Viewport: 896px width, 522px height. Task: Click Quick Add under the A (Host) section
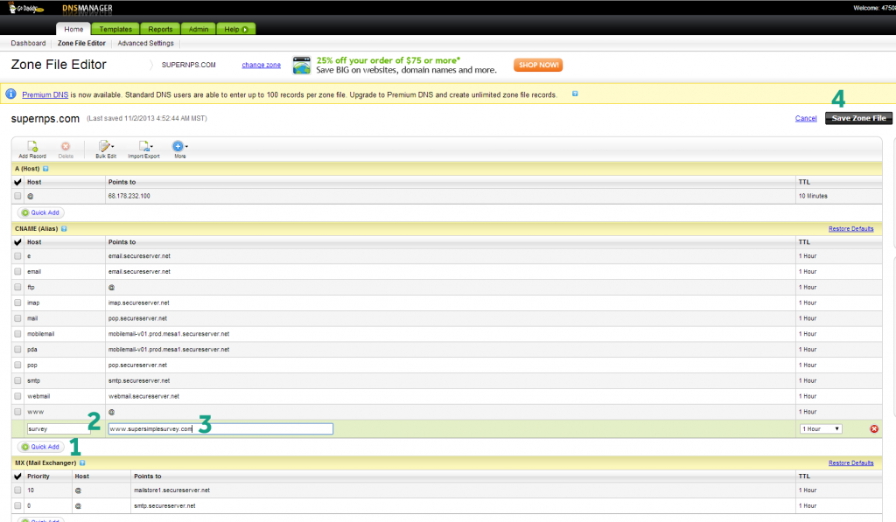point(40,212)
